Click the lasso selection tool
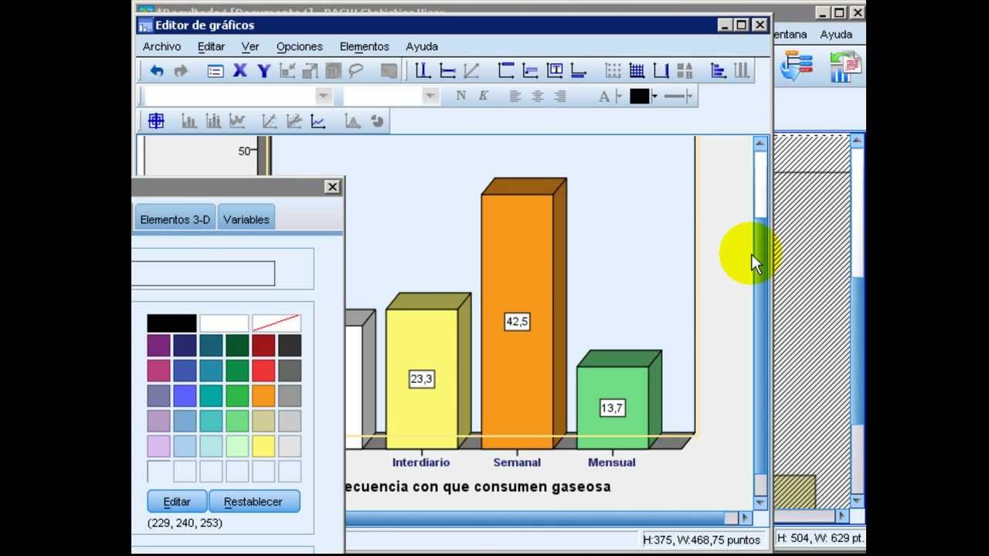This screenshot has height=556, width=989. click(355, 71)
